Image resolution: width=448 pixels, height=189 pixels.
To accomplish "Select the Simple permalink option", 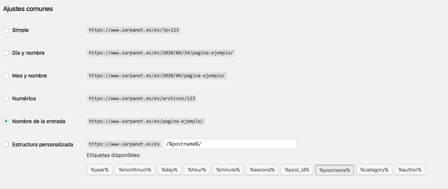I will (6, 30).
